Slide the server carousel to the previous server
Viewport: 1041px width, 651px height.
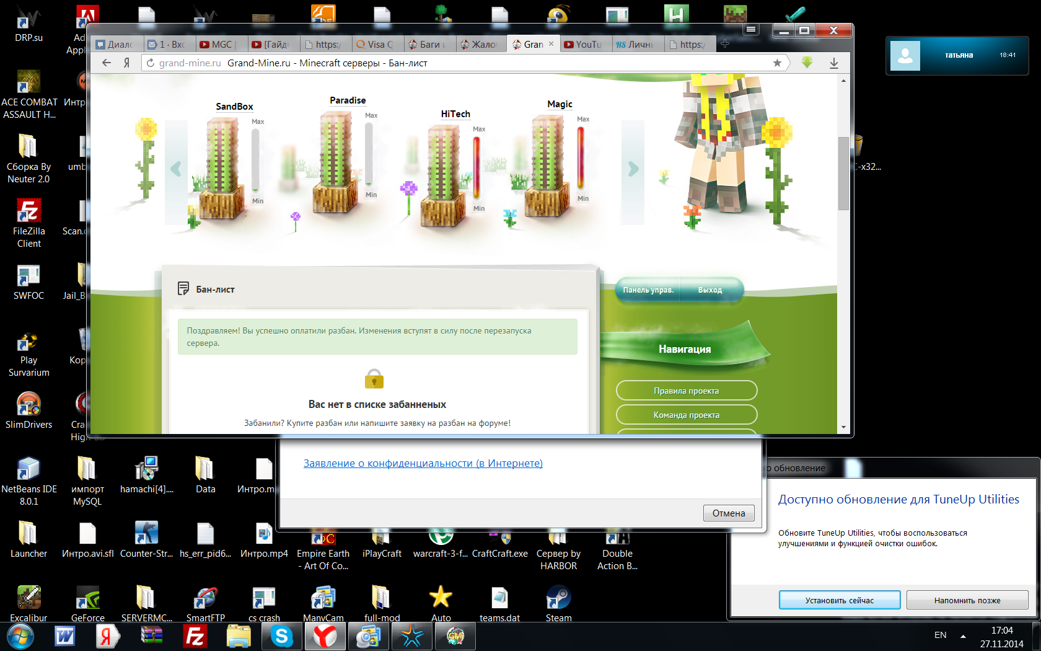click(x=176, y=169)
